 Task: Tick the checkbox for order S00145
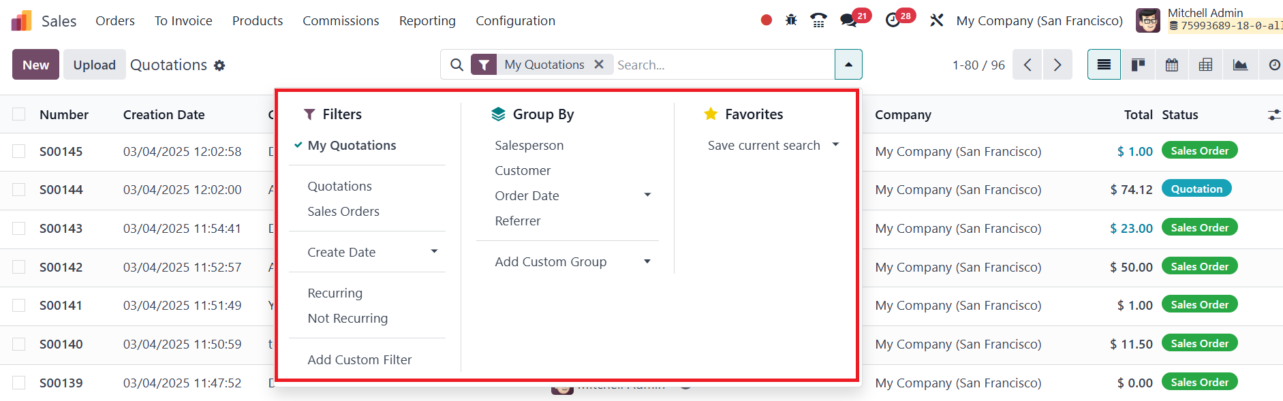(19, 151)
